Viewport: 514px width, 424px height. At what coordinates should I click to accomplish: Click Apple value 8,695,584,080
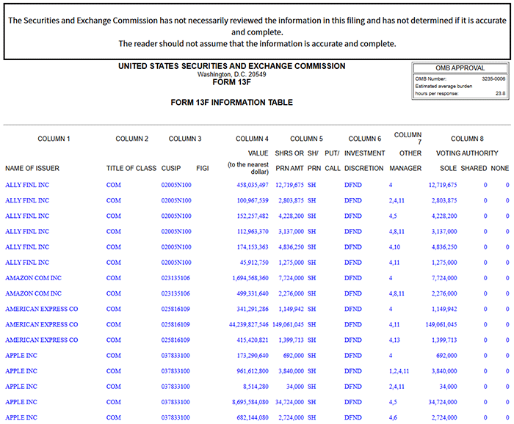coord(245,402)
